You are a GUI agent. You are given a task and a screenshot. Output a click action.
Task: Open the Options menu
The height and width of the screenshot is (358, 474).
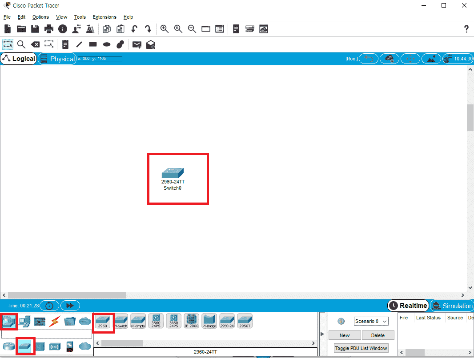click(40, 17)
